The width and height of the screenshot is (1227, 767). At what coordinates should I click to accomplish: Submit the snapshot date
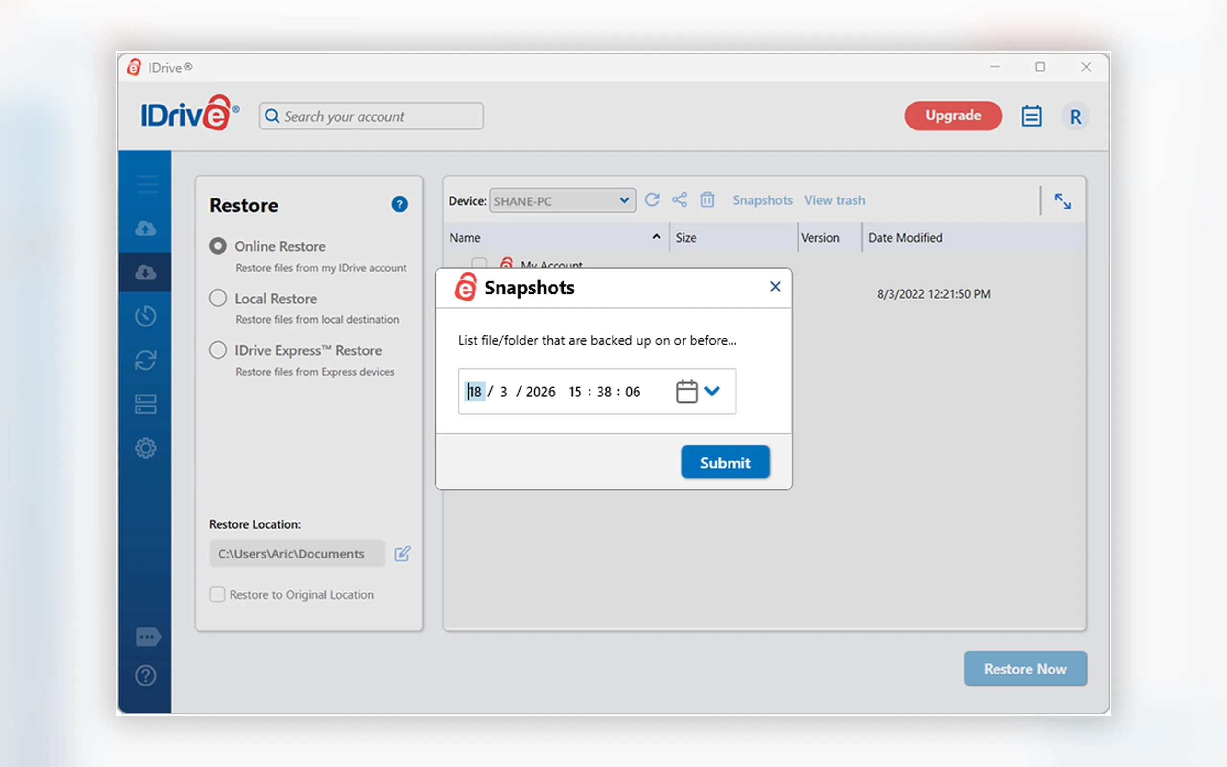pyautogui.click(x=725, y=462)
